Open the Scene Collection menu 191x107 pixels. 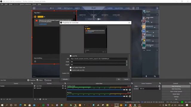tap(25, 4)
